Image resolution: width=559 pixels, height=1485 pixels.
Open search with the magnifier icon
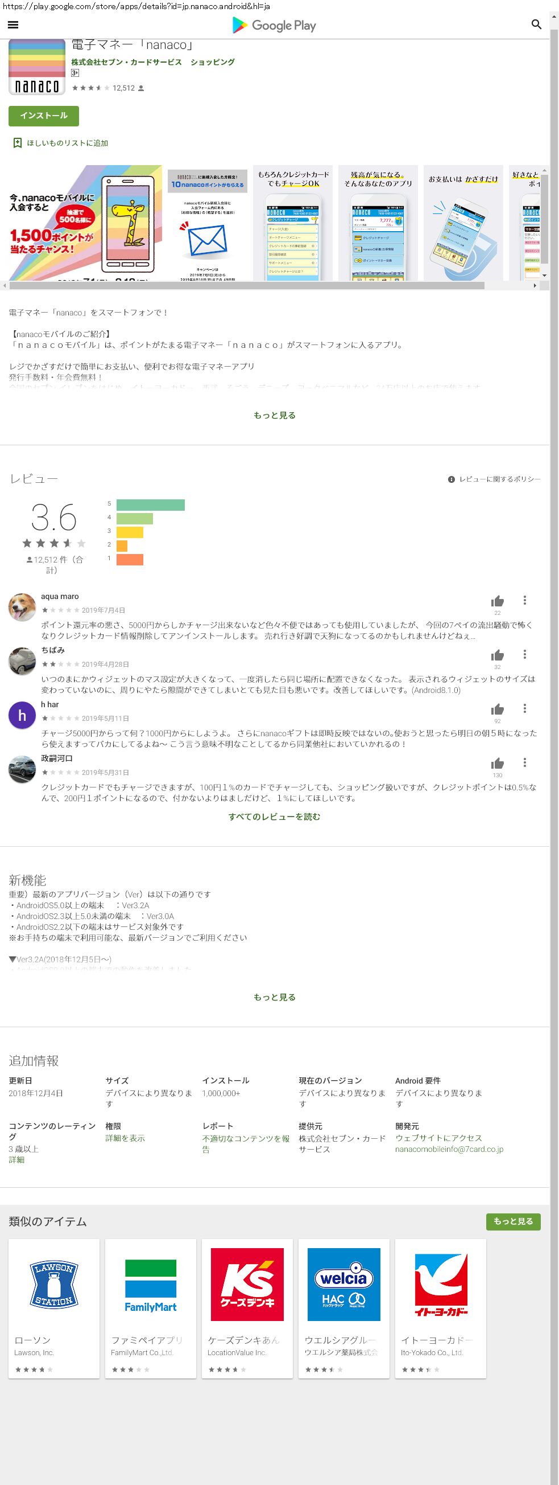(x=536, y=24)
